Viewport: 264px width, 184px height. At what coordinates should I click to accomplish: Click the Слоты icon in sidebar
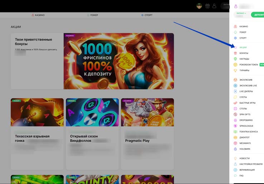point(235,97)
